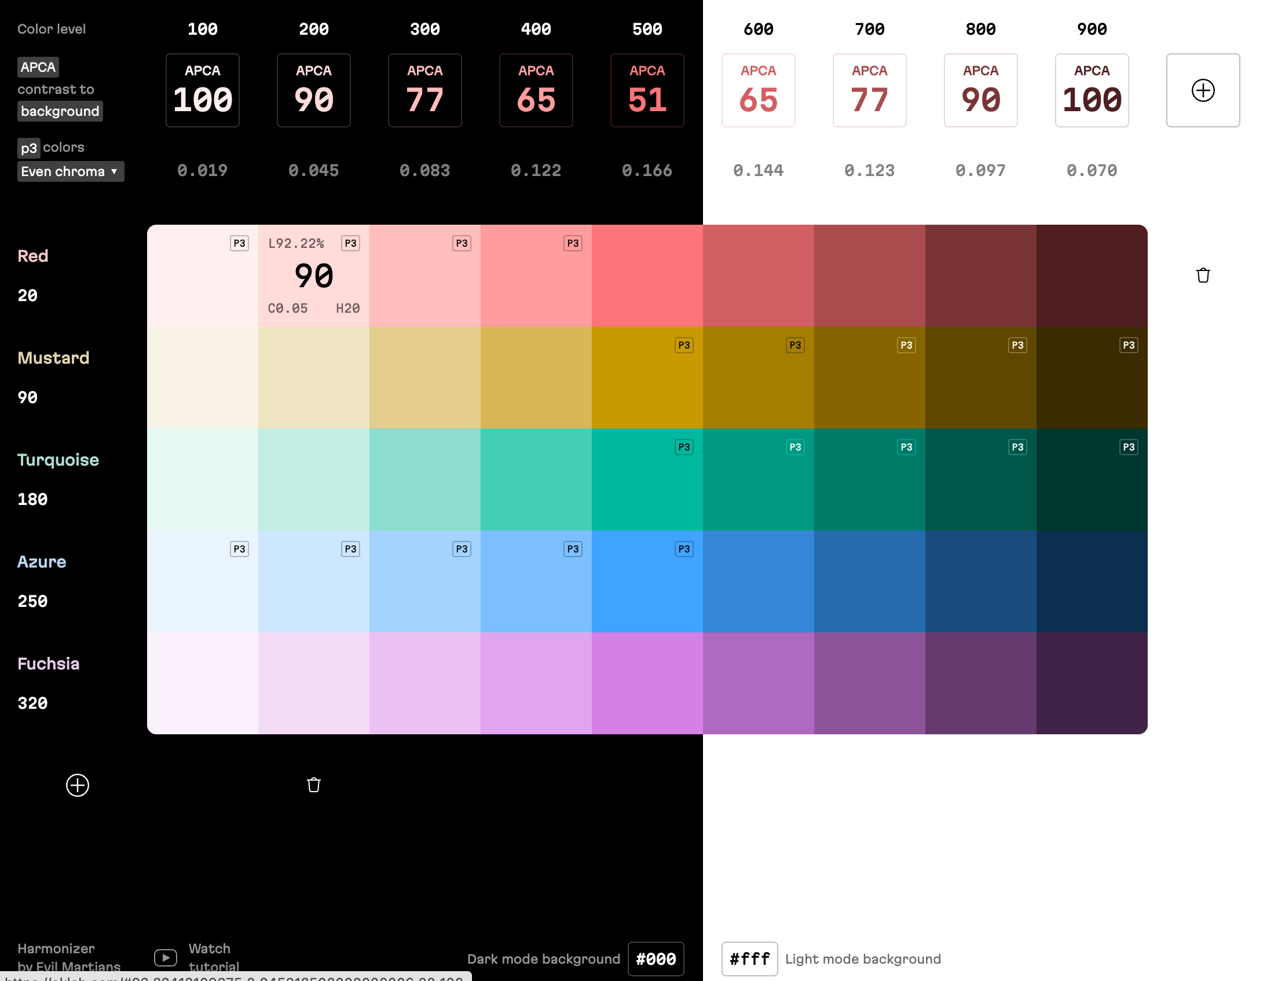
Task: Toggle the APCA contrast model label
Action: [x=38, y=67]
